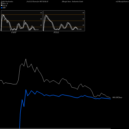This screenshot has width=129, height=129.
Task: Click the 4.4 value in the FAST chart
Action: pos(37,30)
